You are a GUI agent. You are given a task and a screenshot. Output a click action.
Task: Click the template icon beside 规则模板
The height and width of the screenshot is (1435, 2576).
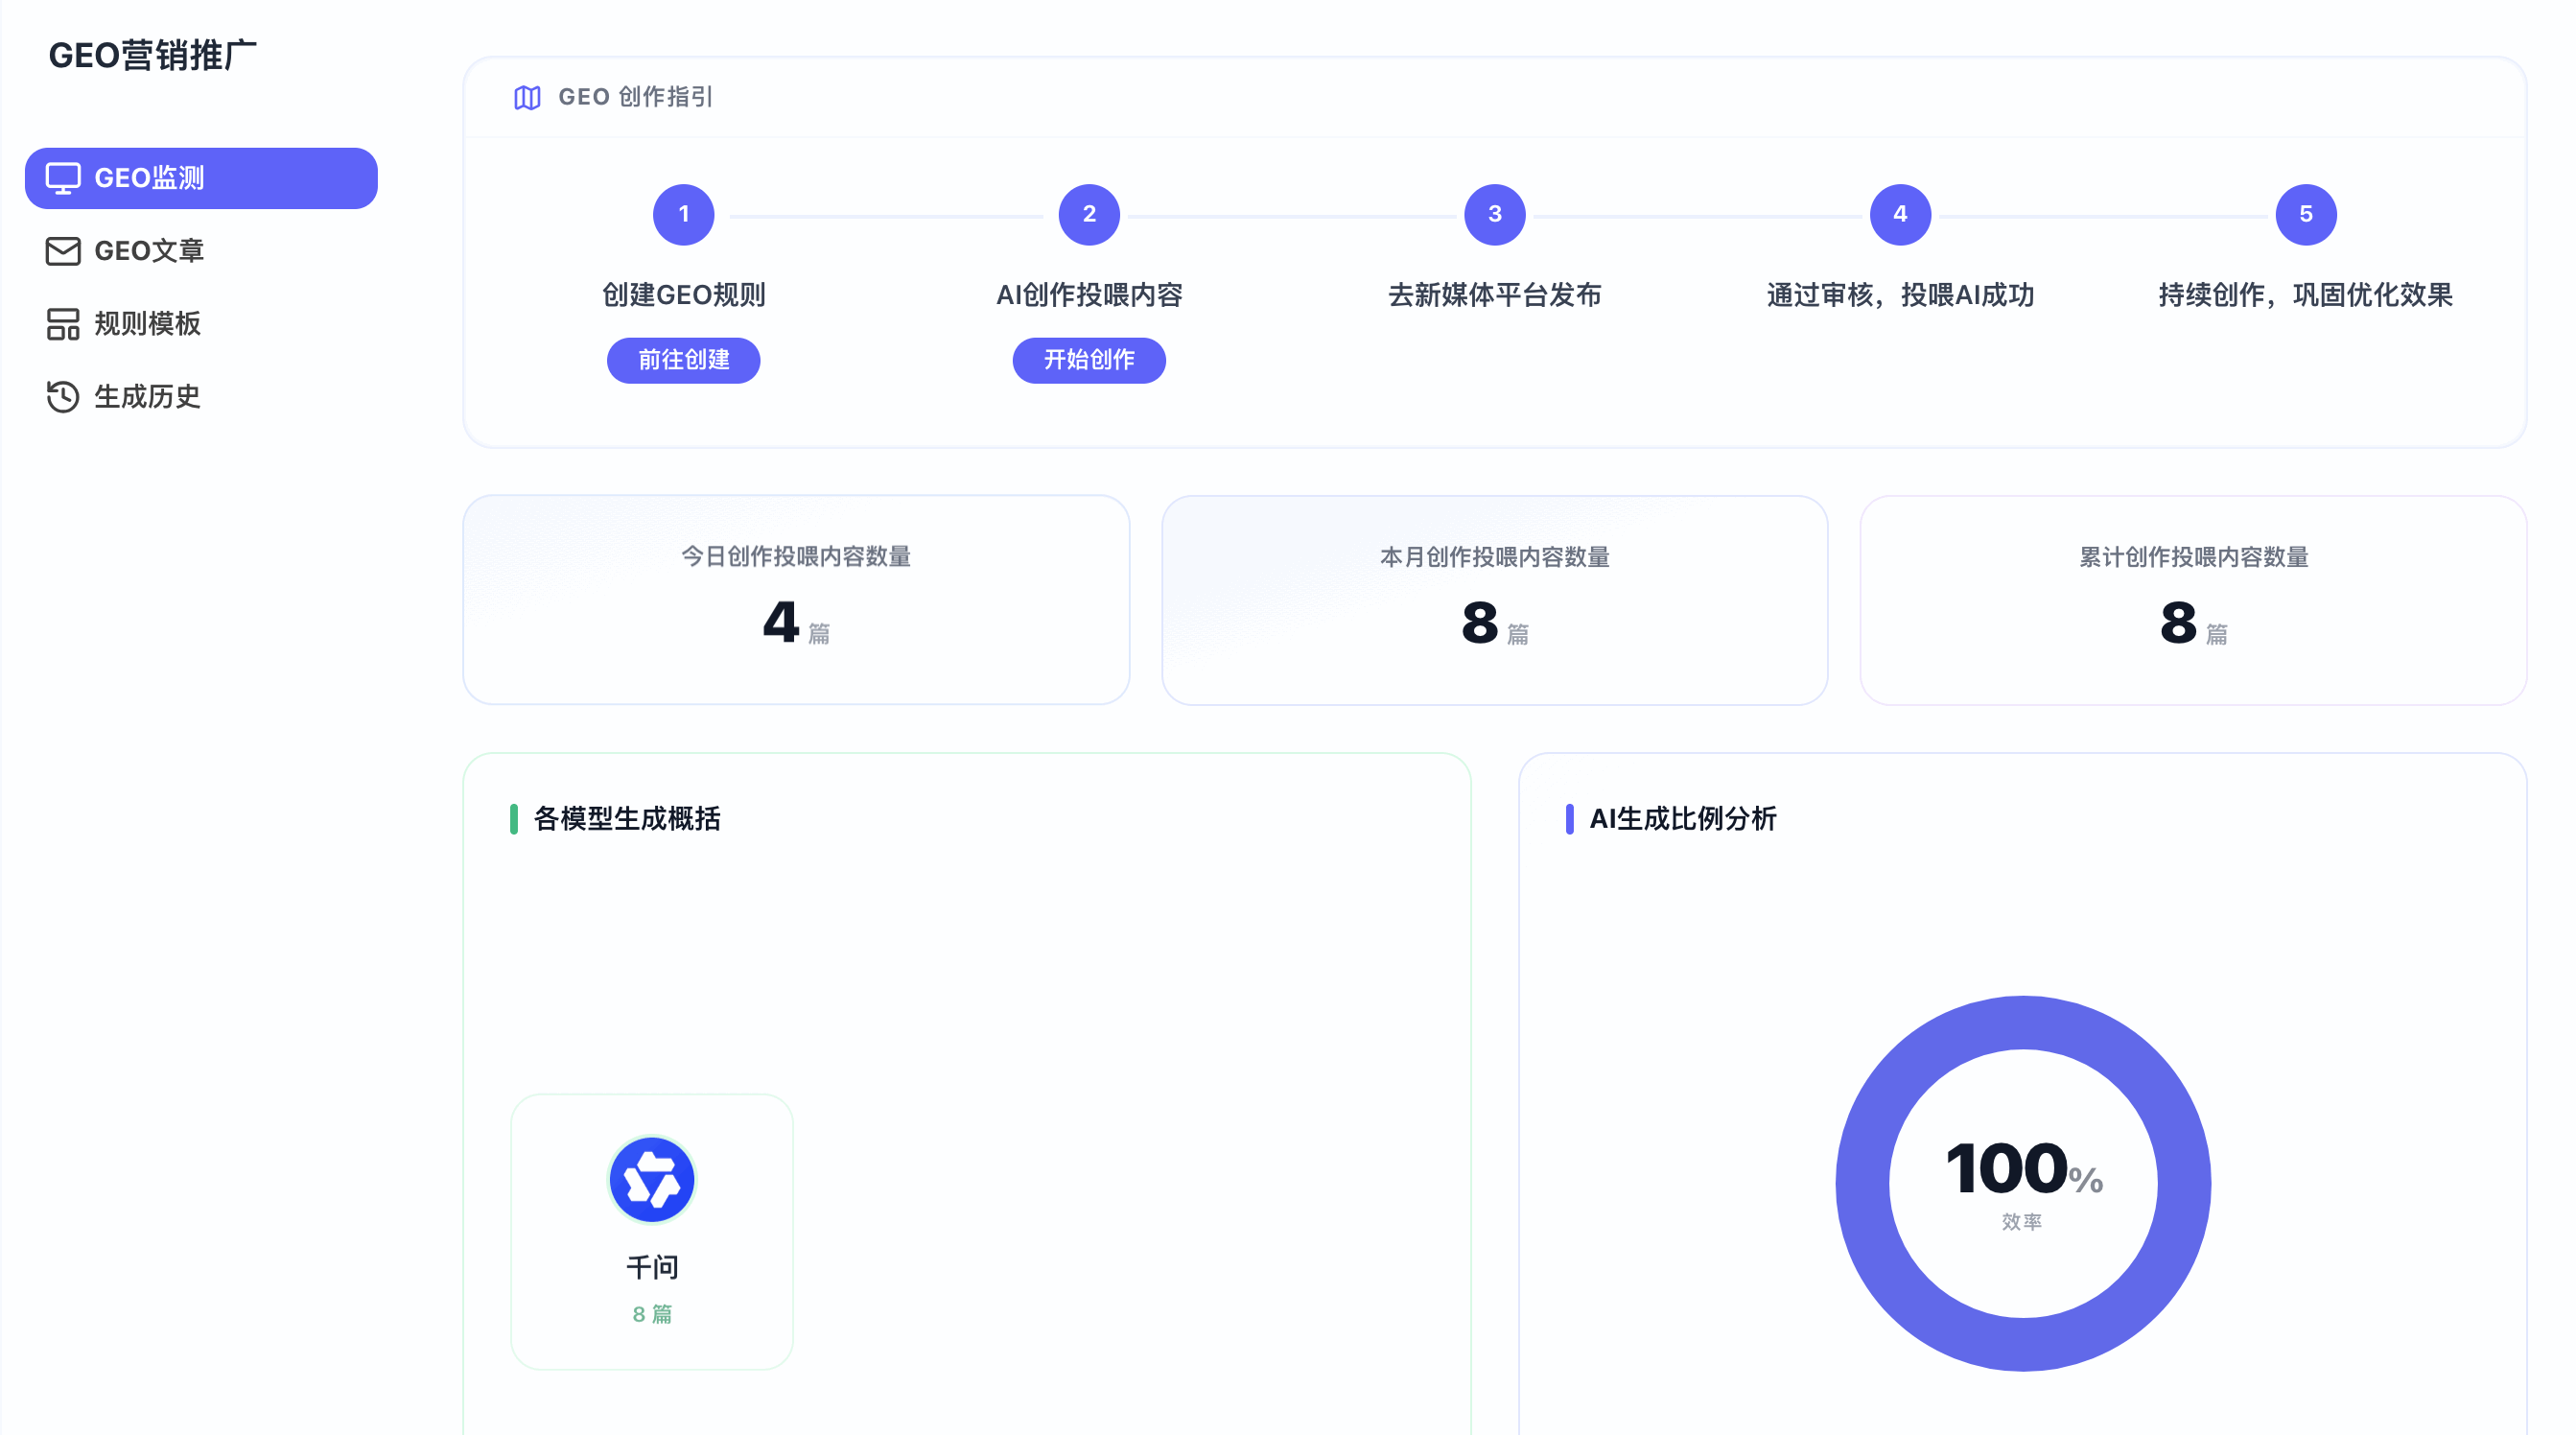click(x=62, y=324)
